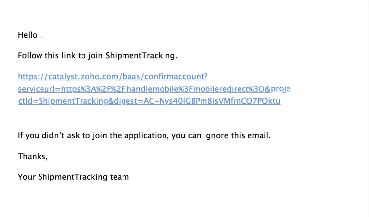Image resolution: width=369 pixels, height=217 pixels.
Task: Click link line containing digest=AC-Nys40
Action: coord(149,101)
